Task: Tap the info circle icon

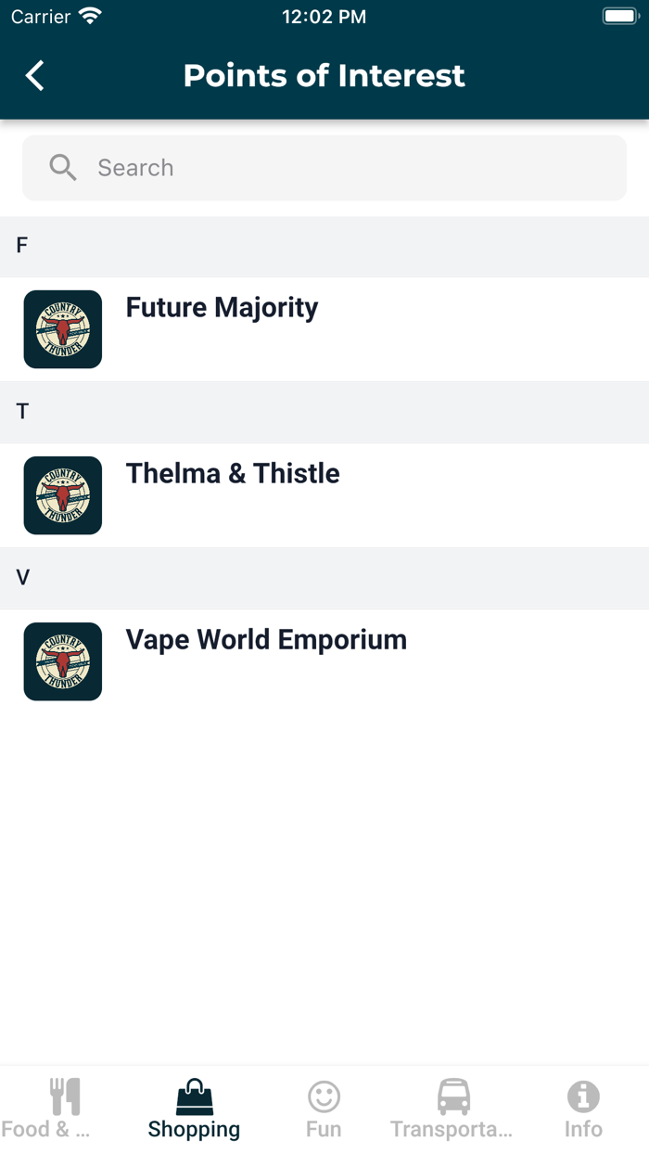Action: coord(583,1096)
